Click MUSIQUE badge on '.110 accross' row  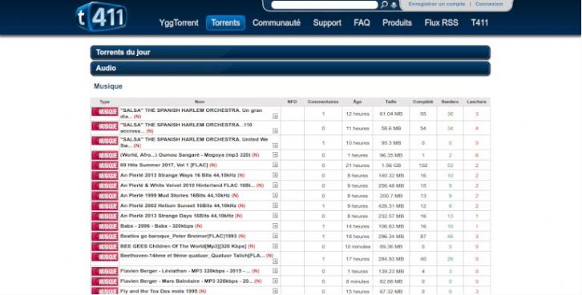pos(105,126)
